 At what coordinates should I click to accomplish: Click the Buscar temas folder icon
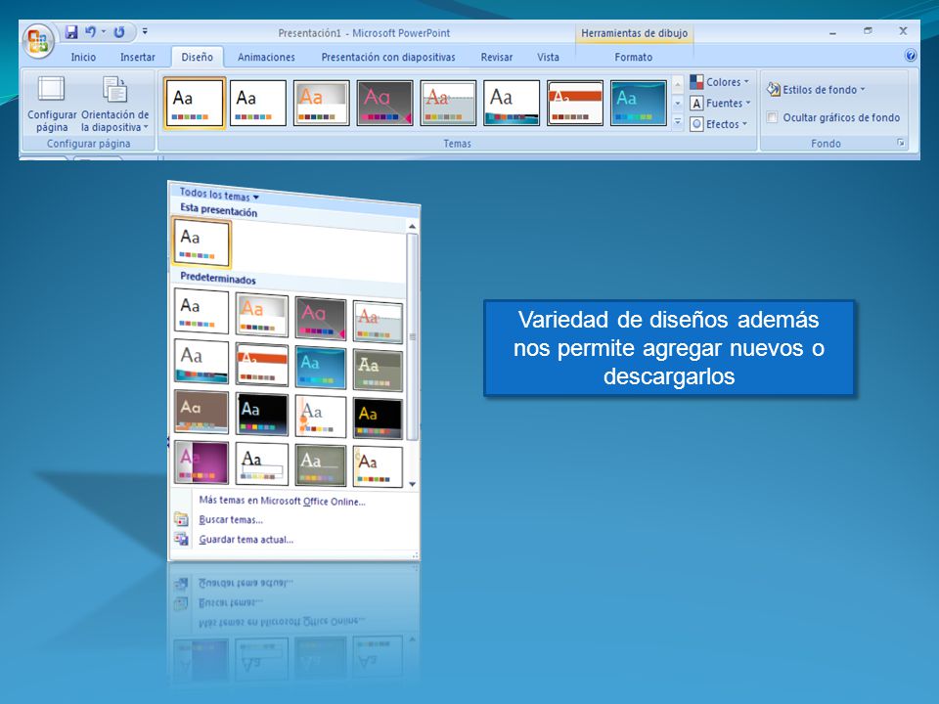click(x=181, y=519)
